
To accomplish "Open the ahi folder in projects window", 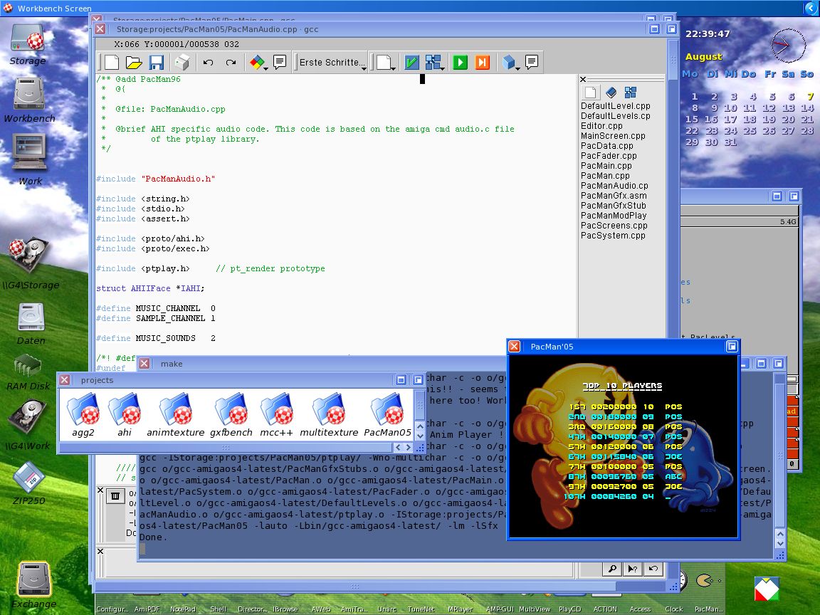I will click(x=125, y=415).
